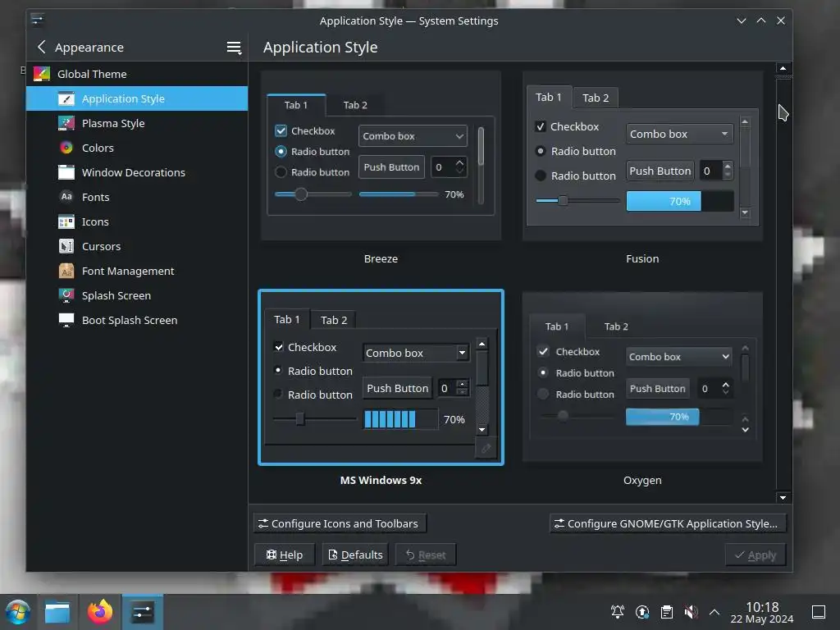Click the spinbox arrows in Breeze preview

coord(459,167)
